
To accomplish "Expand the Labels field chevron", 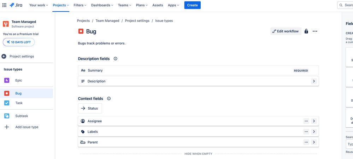I will coord(314,132).
